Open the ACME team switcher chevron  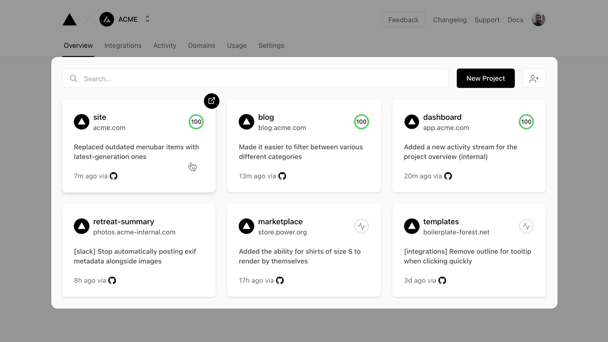tap(147, 19)
